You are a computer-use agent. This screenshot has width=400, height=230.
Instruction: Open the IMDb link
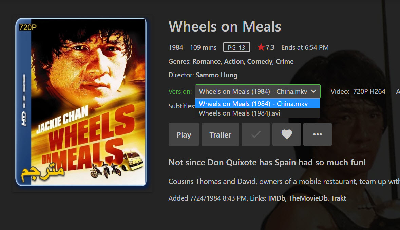(x=277, y=198)
